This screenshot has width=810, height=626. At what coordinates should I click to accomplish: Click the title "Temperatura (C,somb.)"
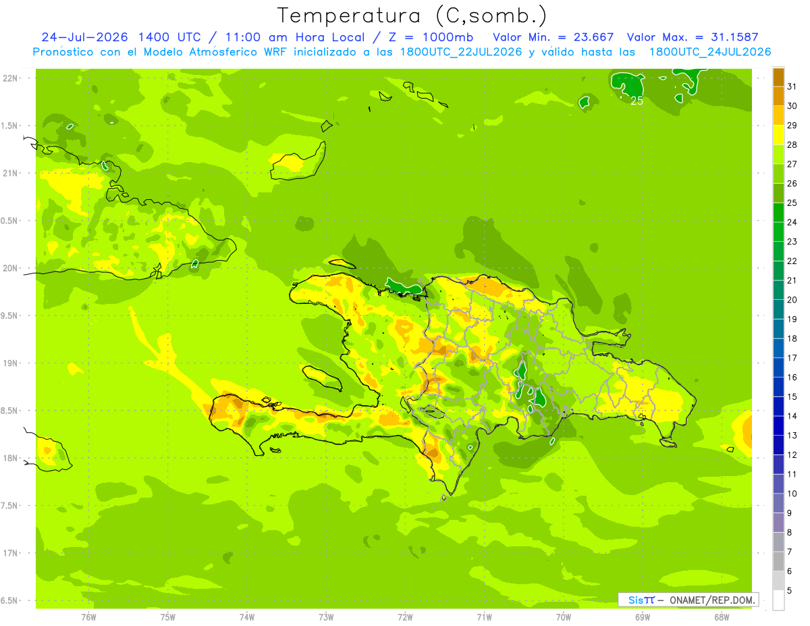[412, 16]
